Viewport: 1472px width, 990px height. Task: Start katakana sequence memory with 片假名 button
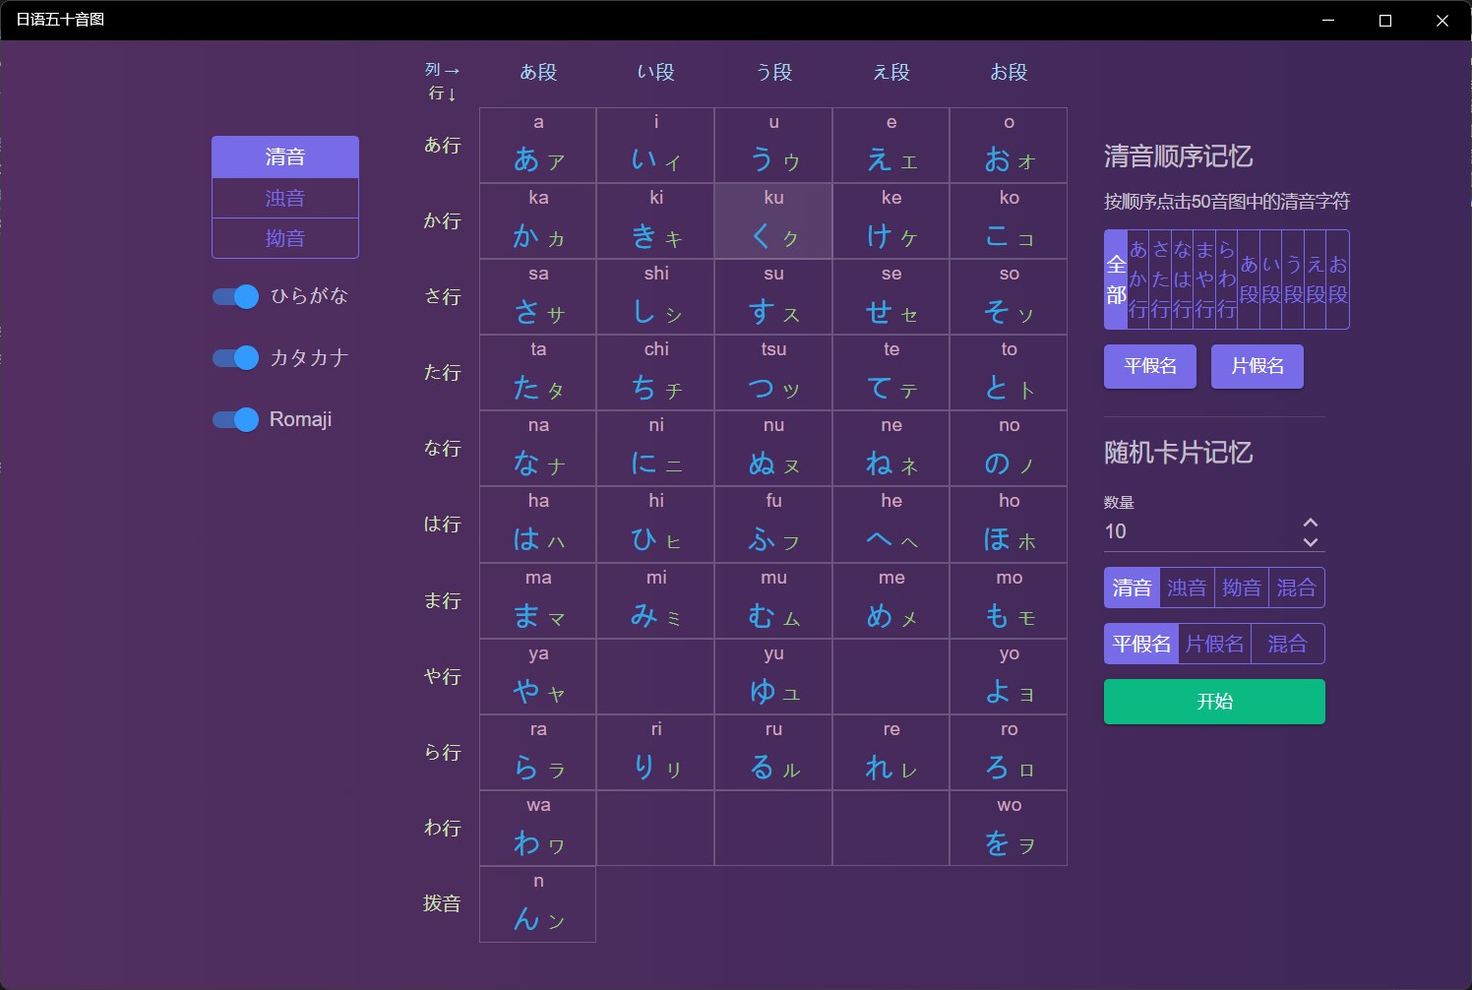point(1257,366)
